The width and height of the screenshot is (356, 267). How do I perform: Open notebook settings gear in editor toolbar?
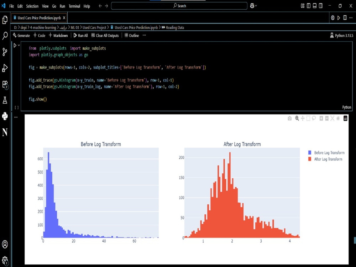tap(333, 18)
